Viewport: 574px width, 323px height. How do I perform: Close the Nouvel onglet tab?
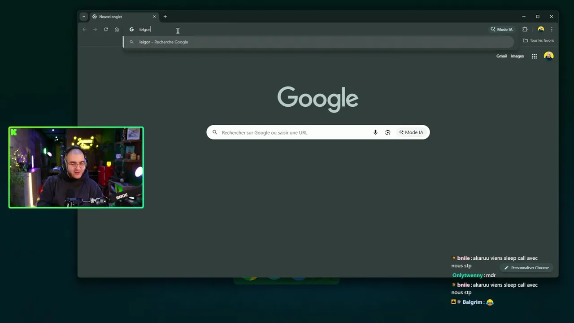[x=154, y=17]
